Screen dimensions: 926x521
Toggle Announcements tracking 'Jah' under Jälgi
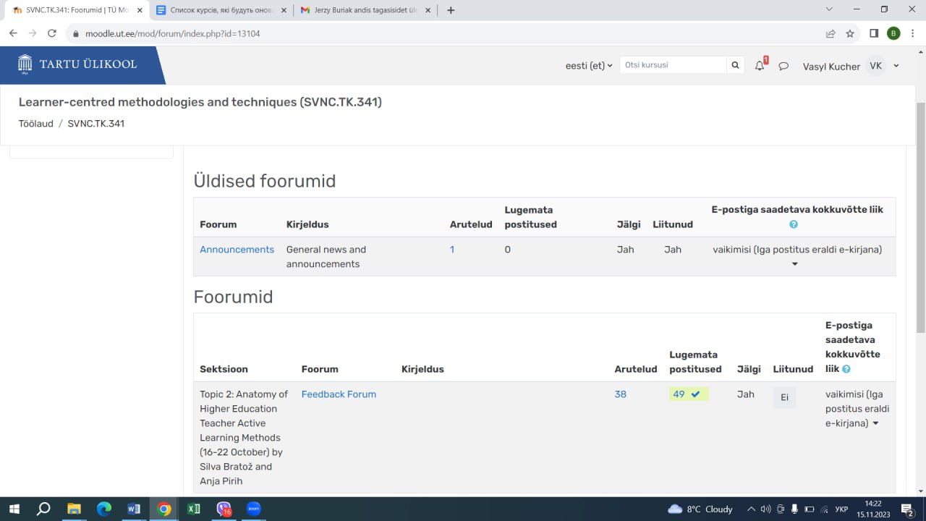625,250
